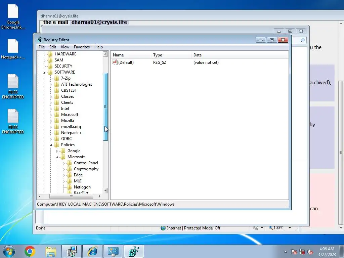Click the Internet zone globe in status bar

click(163, 228)
